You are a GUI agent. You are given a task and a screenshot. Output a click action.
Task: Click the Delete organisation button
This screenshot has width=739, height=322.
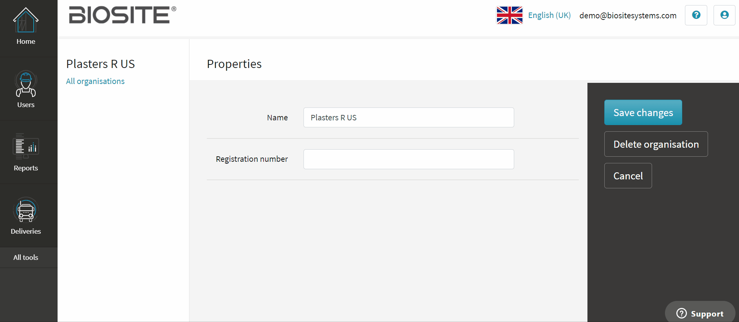pyautogui.click(x=656, y=144)
